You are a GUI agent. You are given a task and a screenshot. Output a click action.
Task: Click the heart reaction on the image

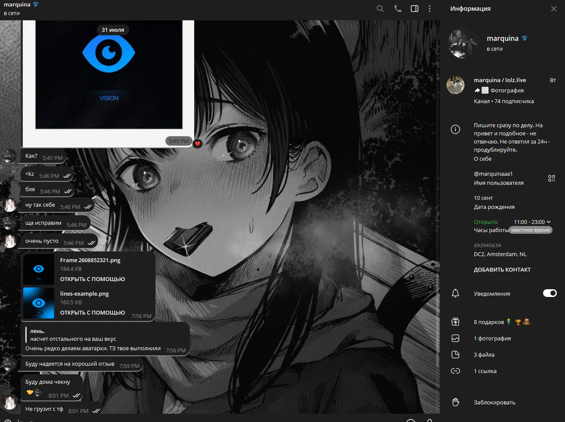[198, 144]
